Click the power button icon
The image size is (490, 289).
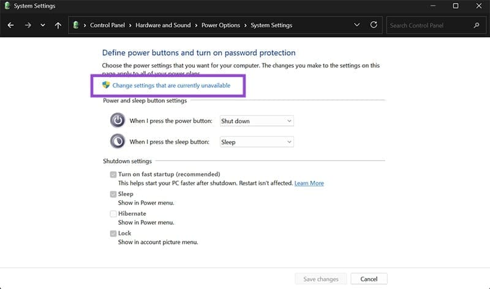[x=118, y=120]
